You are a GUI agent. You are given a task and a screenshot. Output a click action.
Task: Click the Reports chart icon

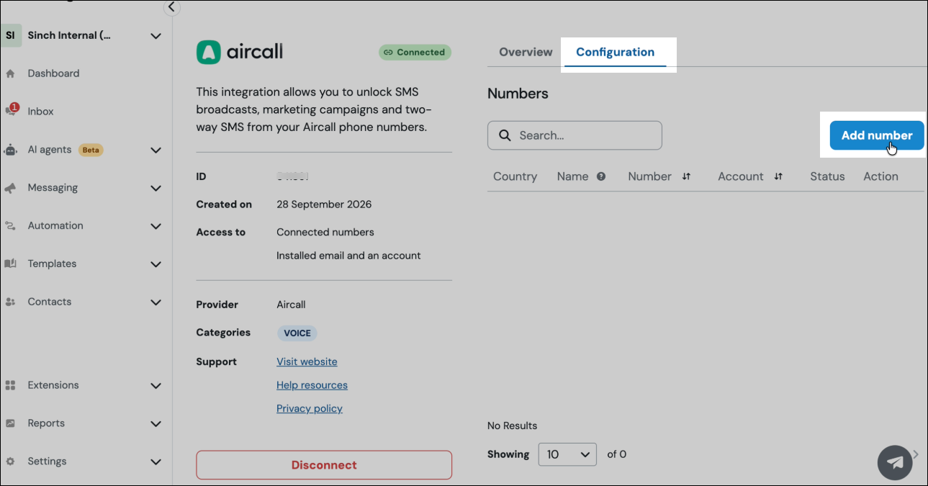pyautogui.click(x=10, y=423)
